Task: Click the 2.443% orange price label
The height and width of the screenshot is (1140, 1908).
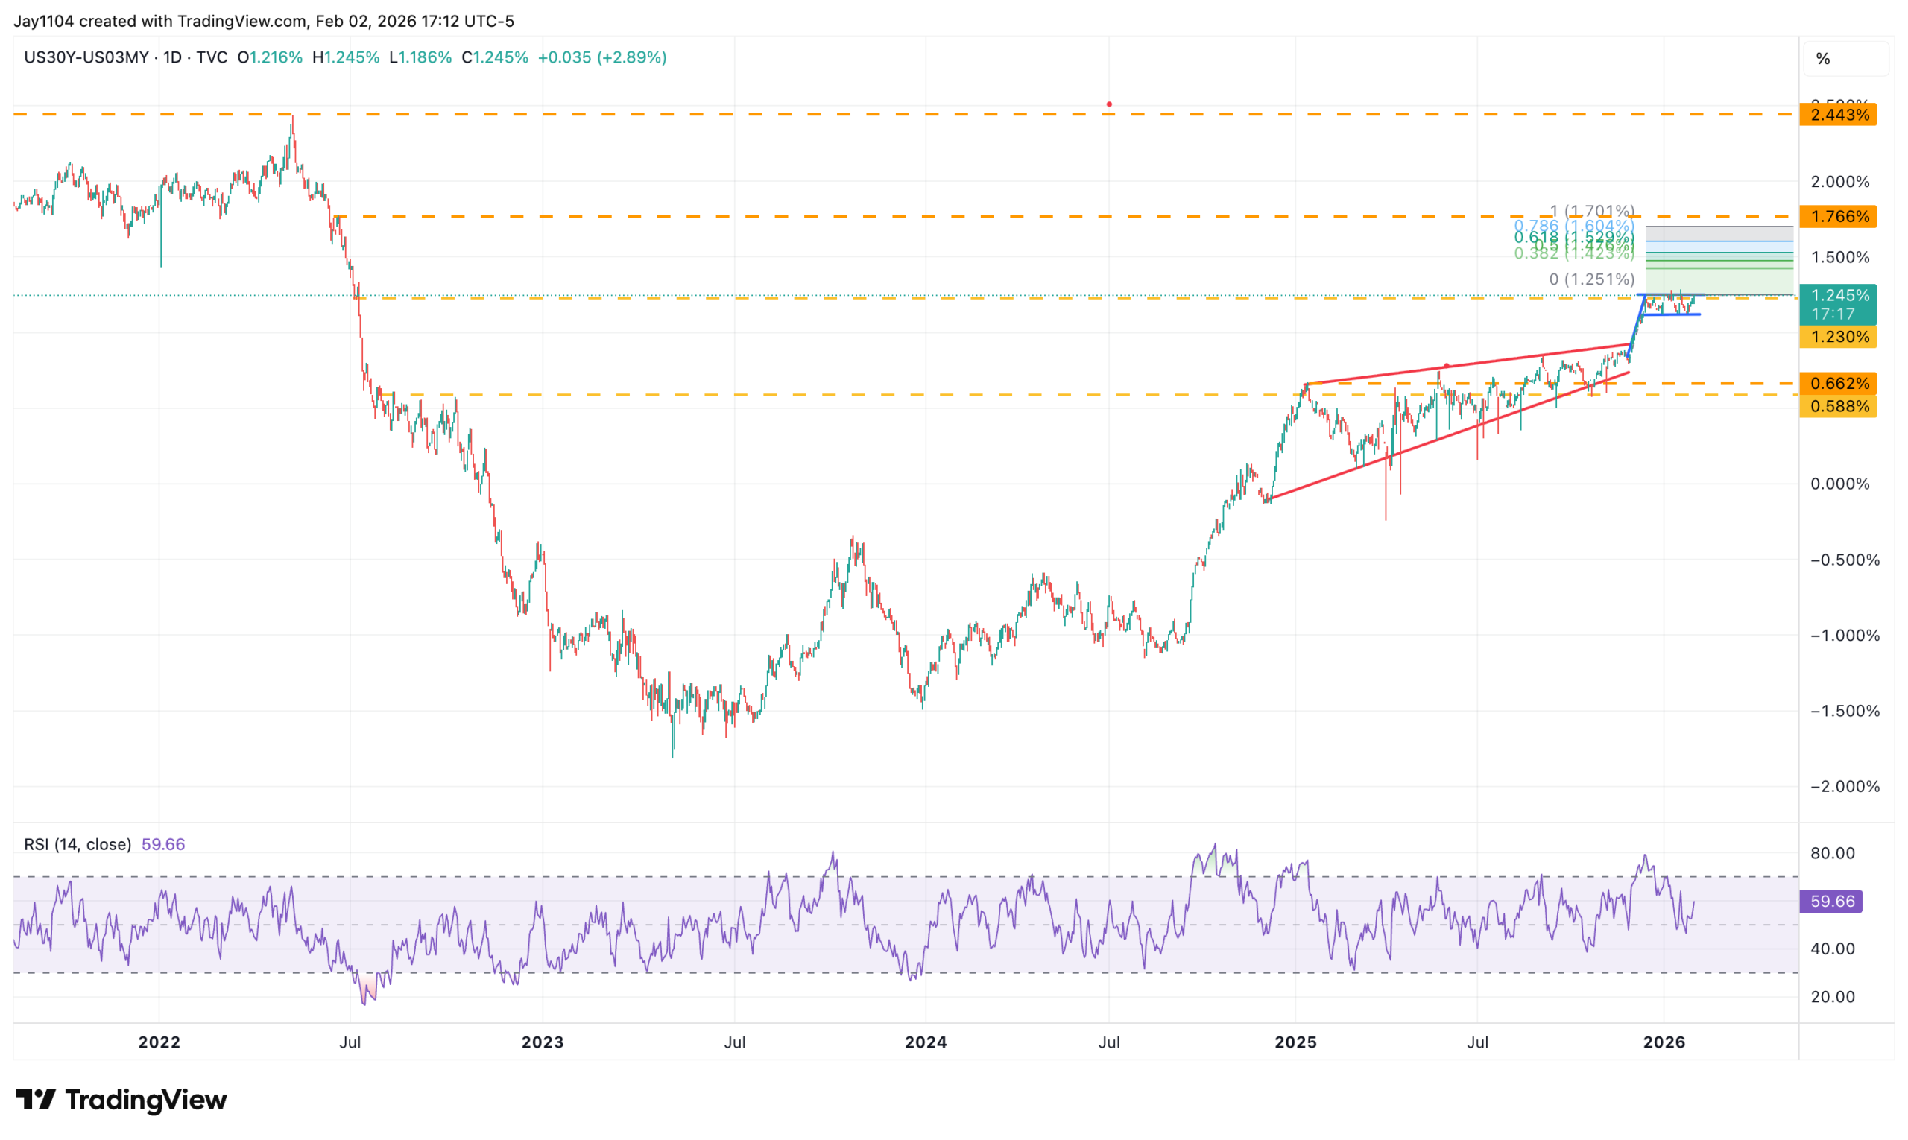Action: pyautogui.click(x=1838, y=115)
